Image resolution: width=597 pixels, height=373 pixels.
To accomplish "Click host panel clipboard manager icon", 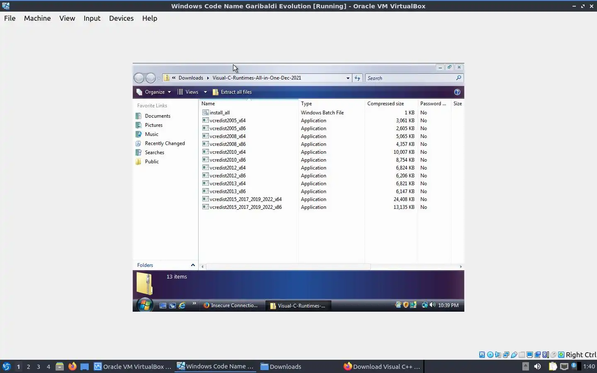I will pyautogui.click(x=553, y=366).
